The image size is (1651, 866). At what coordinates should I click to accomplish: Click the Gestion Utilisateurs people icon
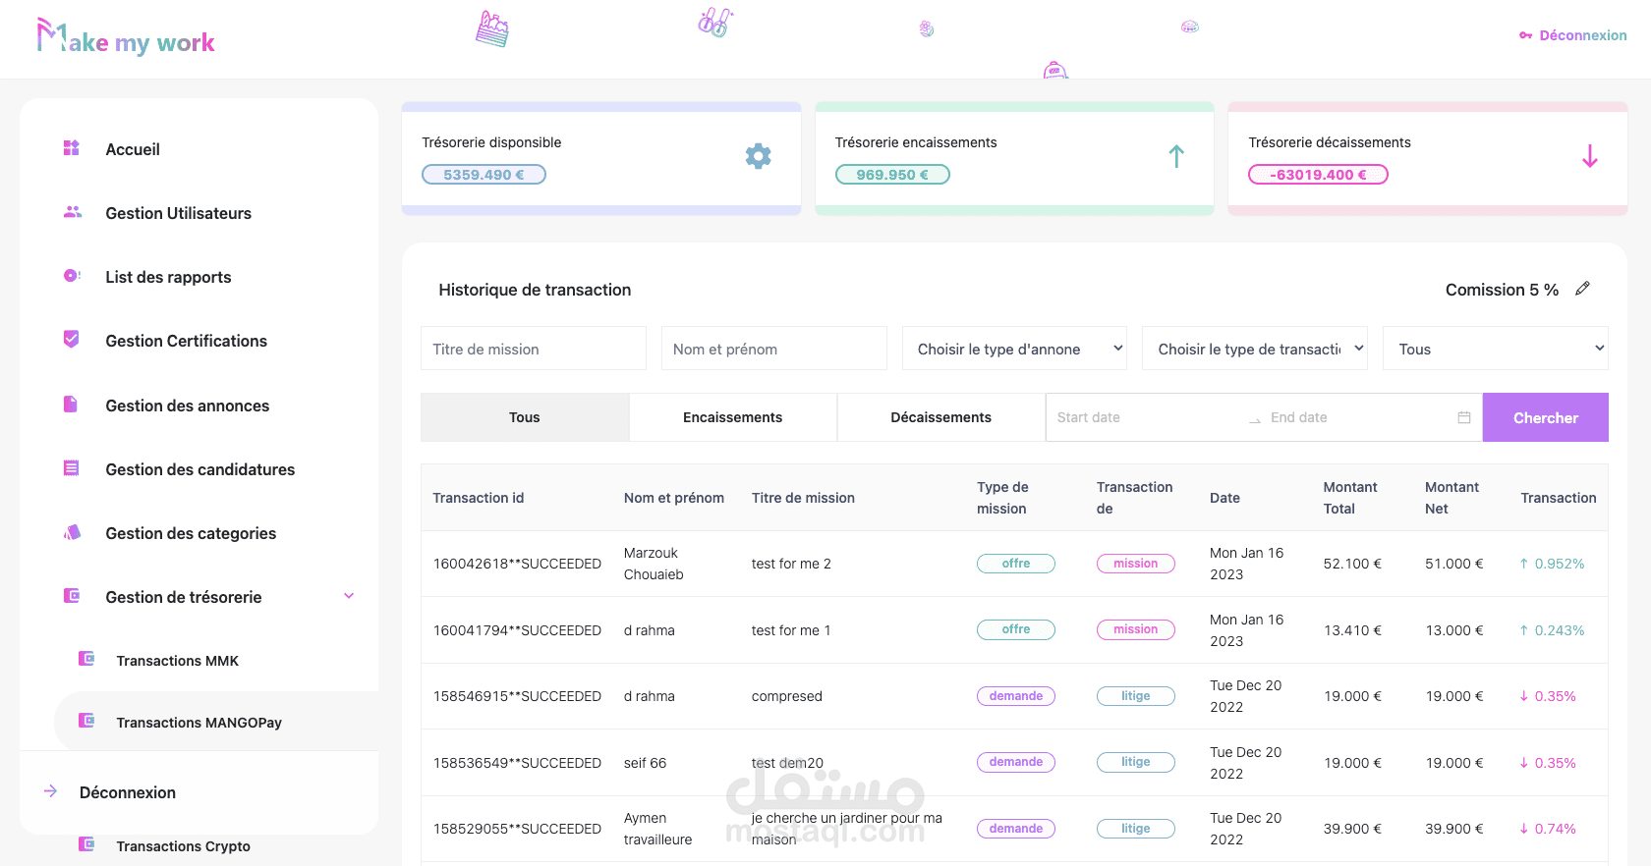click(x=72, y=212)
